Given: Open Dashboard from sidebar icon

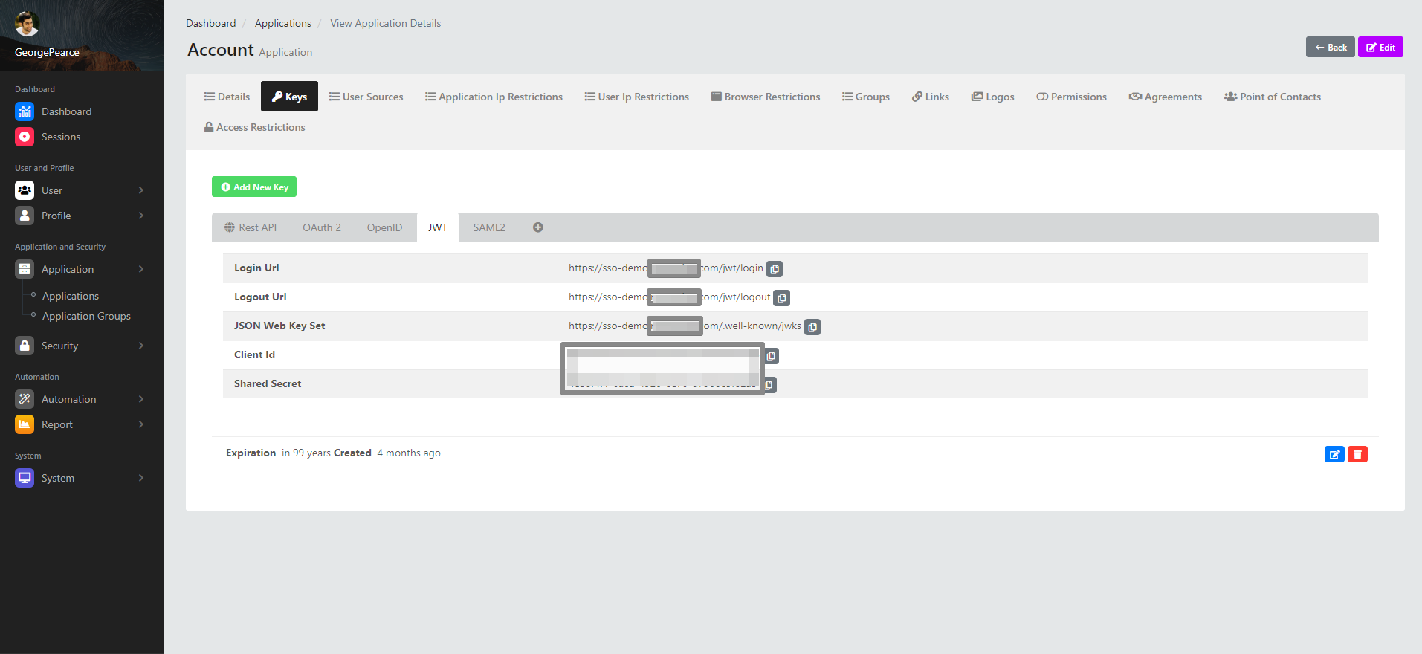Looking at the screenshot, I should pyautogui.click(x=25, y=111).
